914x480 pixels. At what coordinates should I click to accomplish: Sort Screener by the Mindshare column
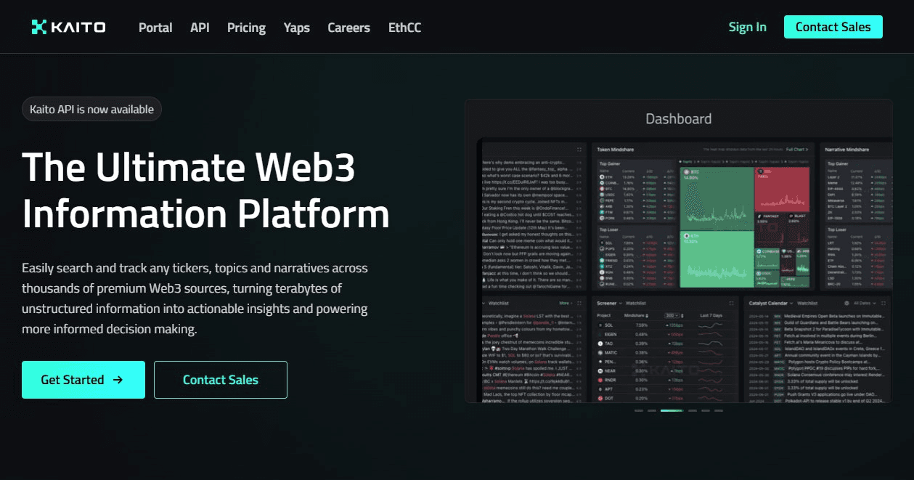[636, 315]
